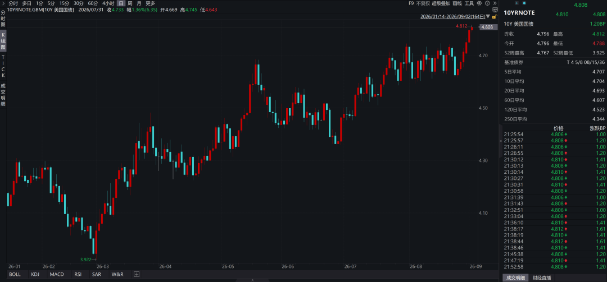Toggle the MACD indicator
The height and width of the screenshot is (282, 607).
57,274
